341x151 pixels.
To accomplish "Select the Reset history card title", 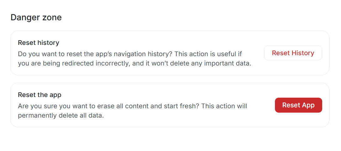I will pyautogui.click(x=39, y=43).
